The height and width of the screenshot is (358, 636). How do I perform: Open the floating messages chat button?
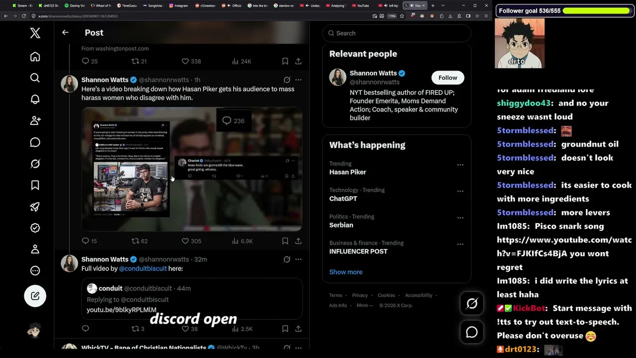472,332
